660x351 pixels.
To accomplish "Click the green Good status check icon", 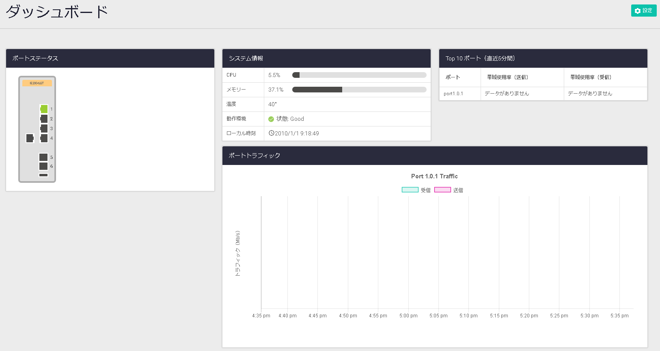I will click(271, 119).
